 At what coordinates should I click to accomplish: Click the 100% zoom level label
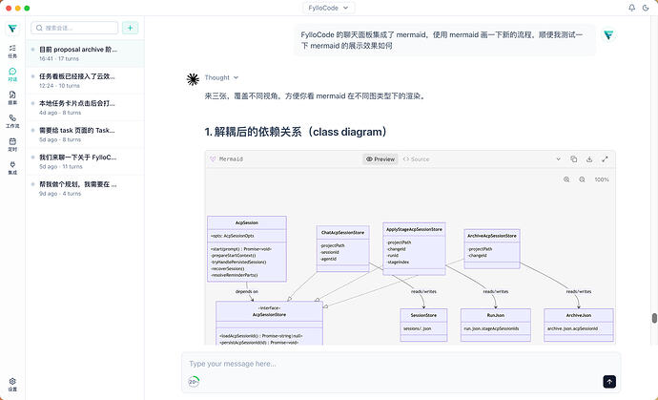602,179
